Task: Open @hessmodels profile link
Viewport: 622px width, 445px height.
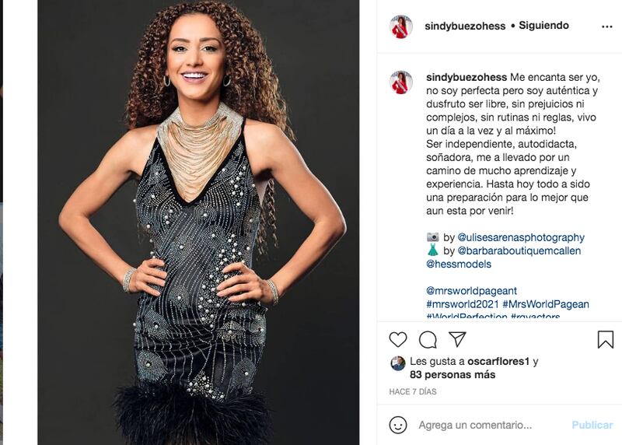Action: click(459, 264)
